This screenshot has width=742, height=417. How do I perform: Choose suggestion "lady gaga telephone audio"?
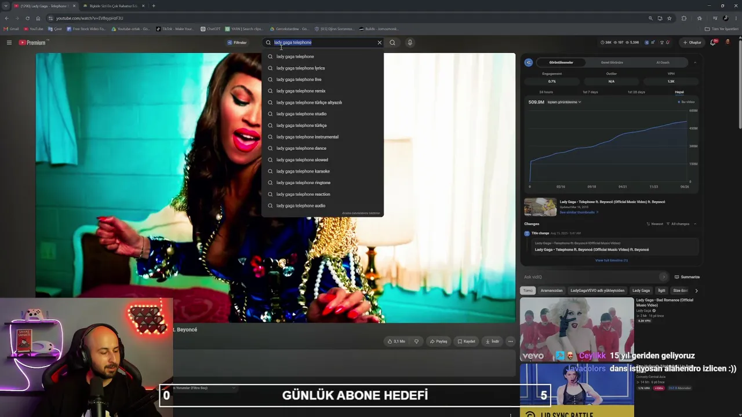click(x=322, y=206)
